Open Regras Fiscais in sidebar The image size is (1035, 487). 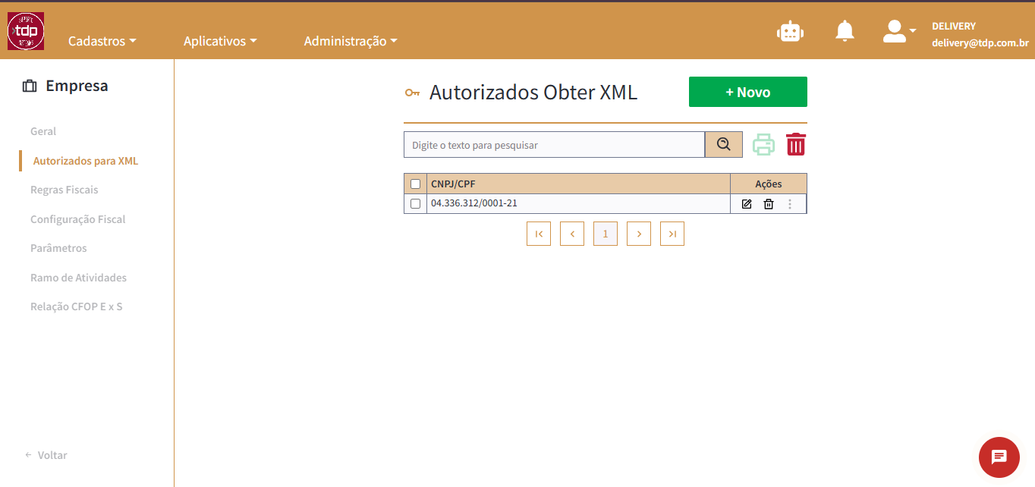pyautogui.click(x=64, y=190)
